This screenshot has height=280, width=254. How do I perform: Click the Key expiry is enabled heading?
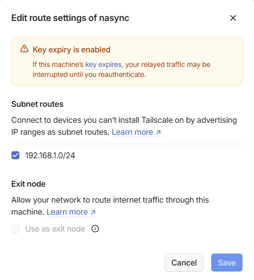click(72, 49)
